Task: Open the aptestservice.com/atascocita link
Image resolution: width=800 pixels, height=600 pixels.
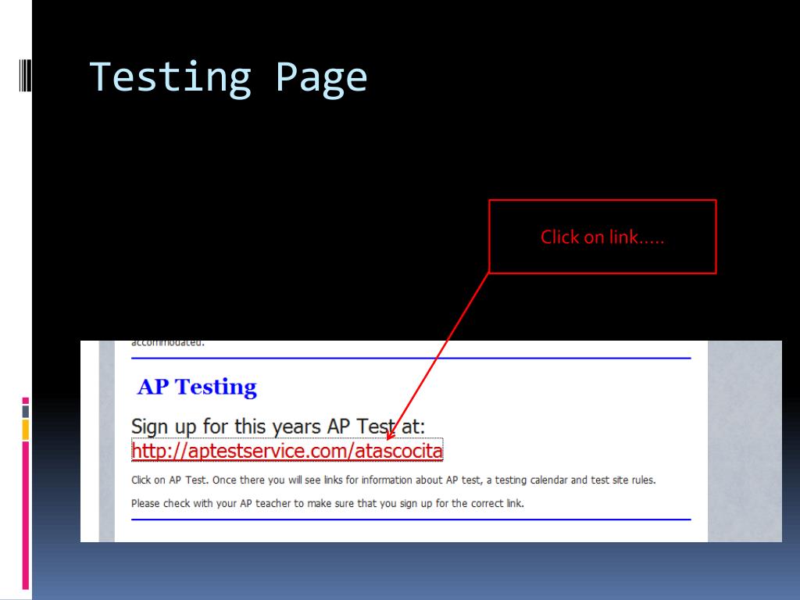Action: click(x=287, y=451)
